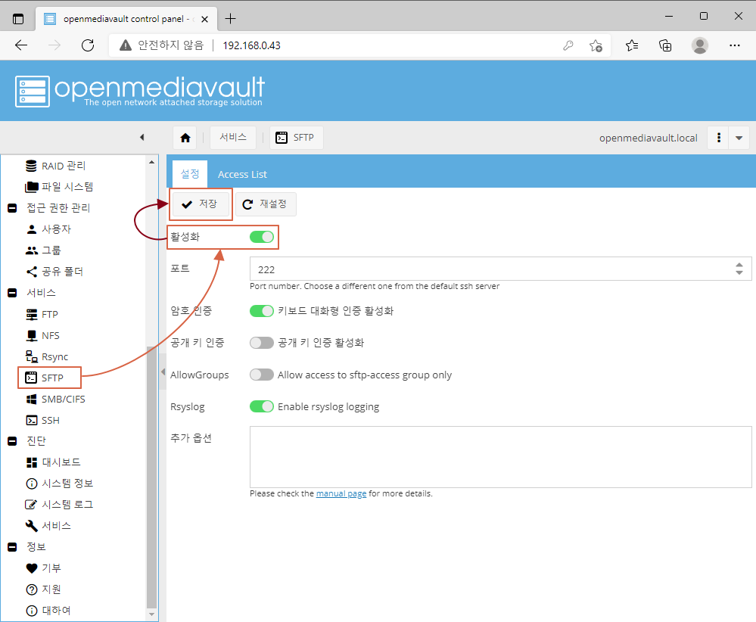Open the browser settings and more menu
Viewport: 756px width, 622px height.
coord(734,45)
